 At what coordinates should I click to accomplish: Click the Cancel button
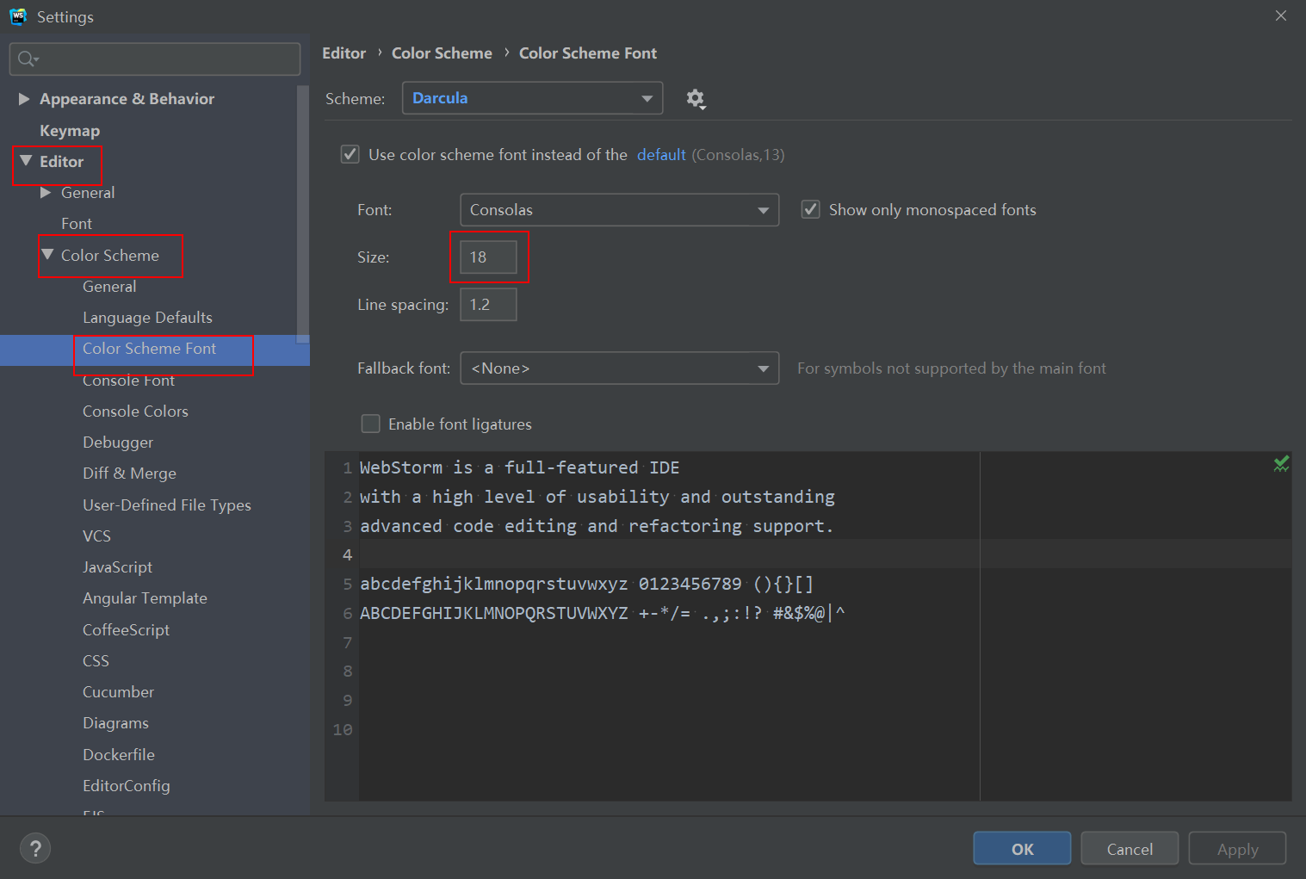(1130, 849)
